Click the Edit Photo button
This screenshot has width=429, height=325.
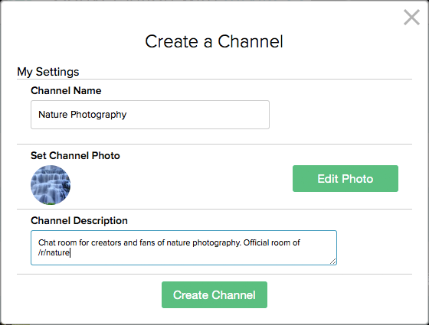pos(345,178)
